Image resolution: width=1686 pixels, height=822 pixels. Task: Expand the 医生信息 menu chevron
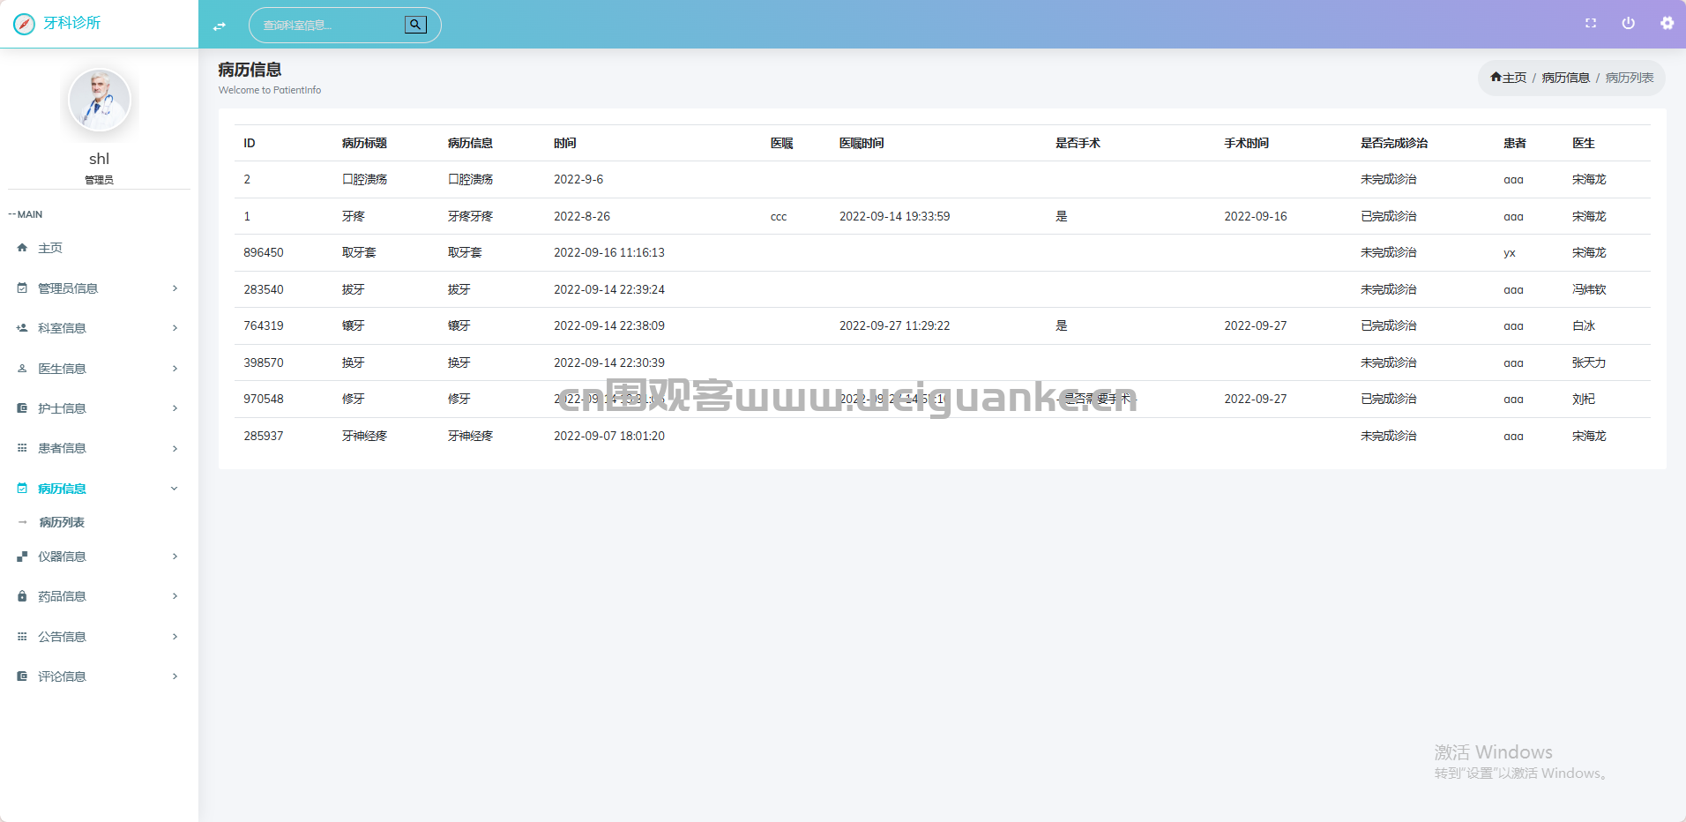point(175,369)
